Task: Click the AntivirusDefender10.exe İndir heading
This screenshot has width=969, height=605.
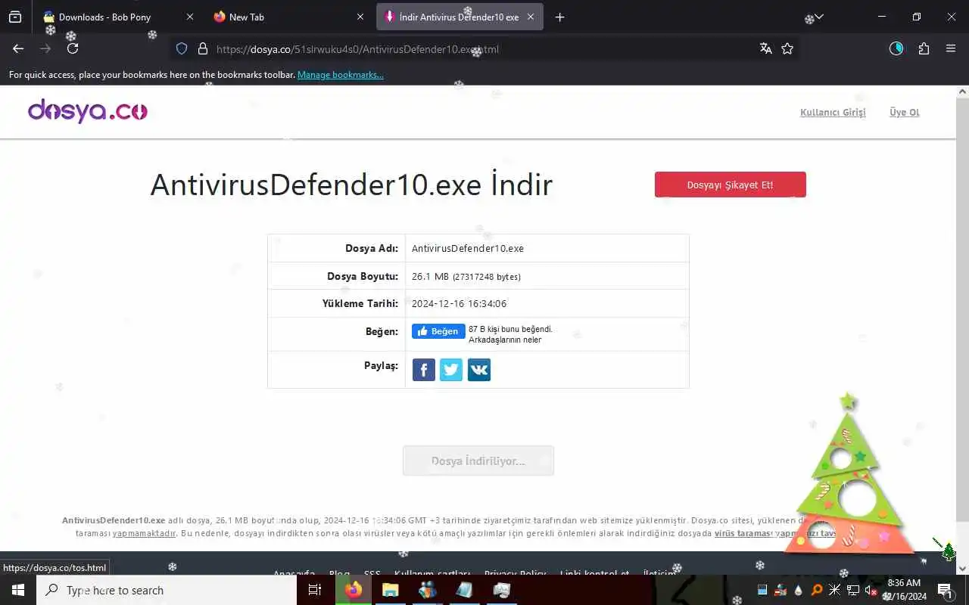Action: (x=351, y=185)
